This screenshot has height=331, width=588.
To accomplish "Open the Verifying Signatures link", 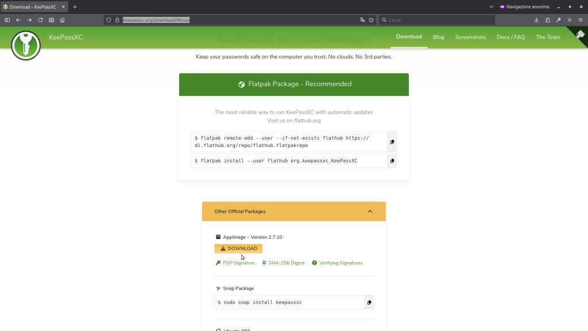I will [x=337, y=263].
